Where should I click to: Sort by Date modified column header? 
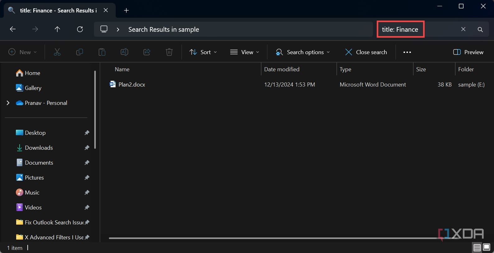[282, 69]
